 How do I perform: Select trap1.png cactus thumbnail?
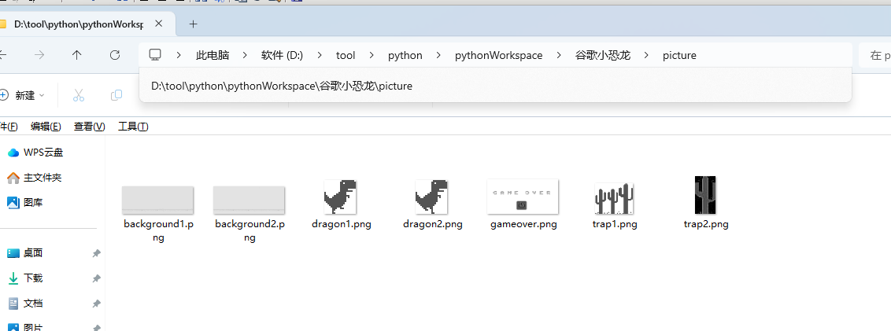coord(614,198)
